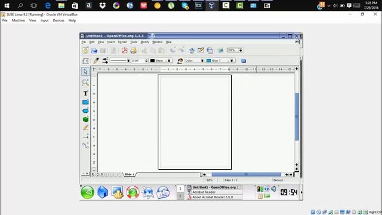This screenshot has height=215, width=382.
Task: Open the OpenOffice Help menu
Action: tap(168, 42)
